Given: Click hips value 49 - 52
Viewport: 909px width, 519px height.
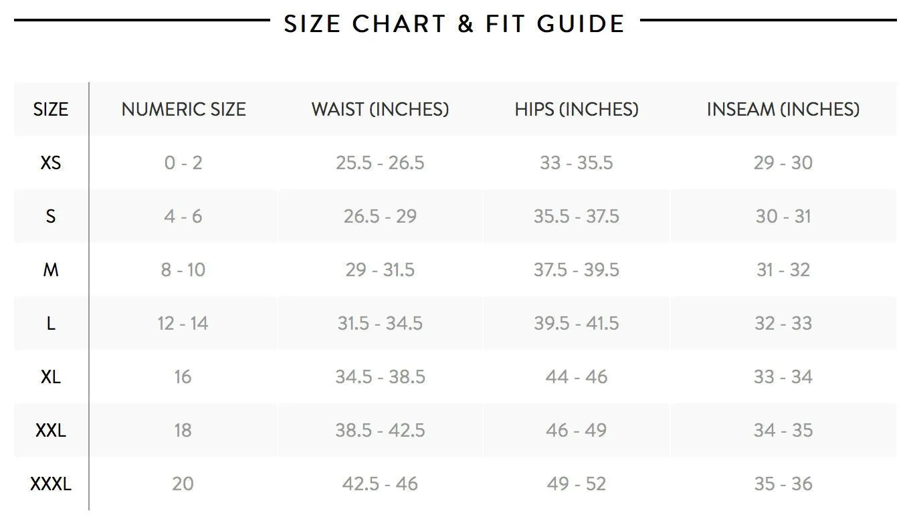Looking at the screenshot, I should 577,484.
